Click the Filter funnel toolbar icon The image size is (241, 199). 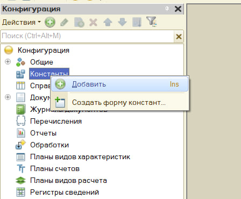tap(152, 22)
